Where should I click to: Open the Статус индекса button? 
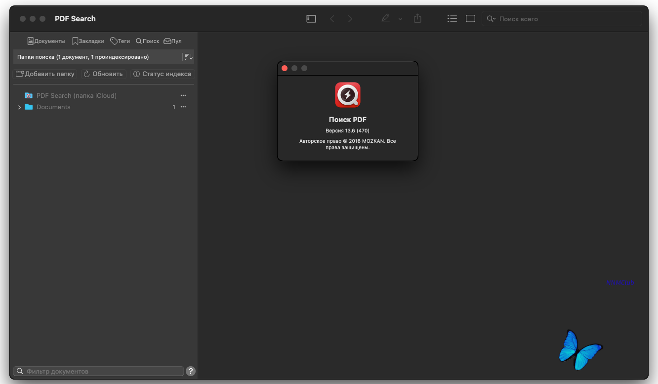click(x=163, y=74)
